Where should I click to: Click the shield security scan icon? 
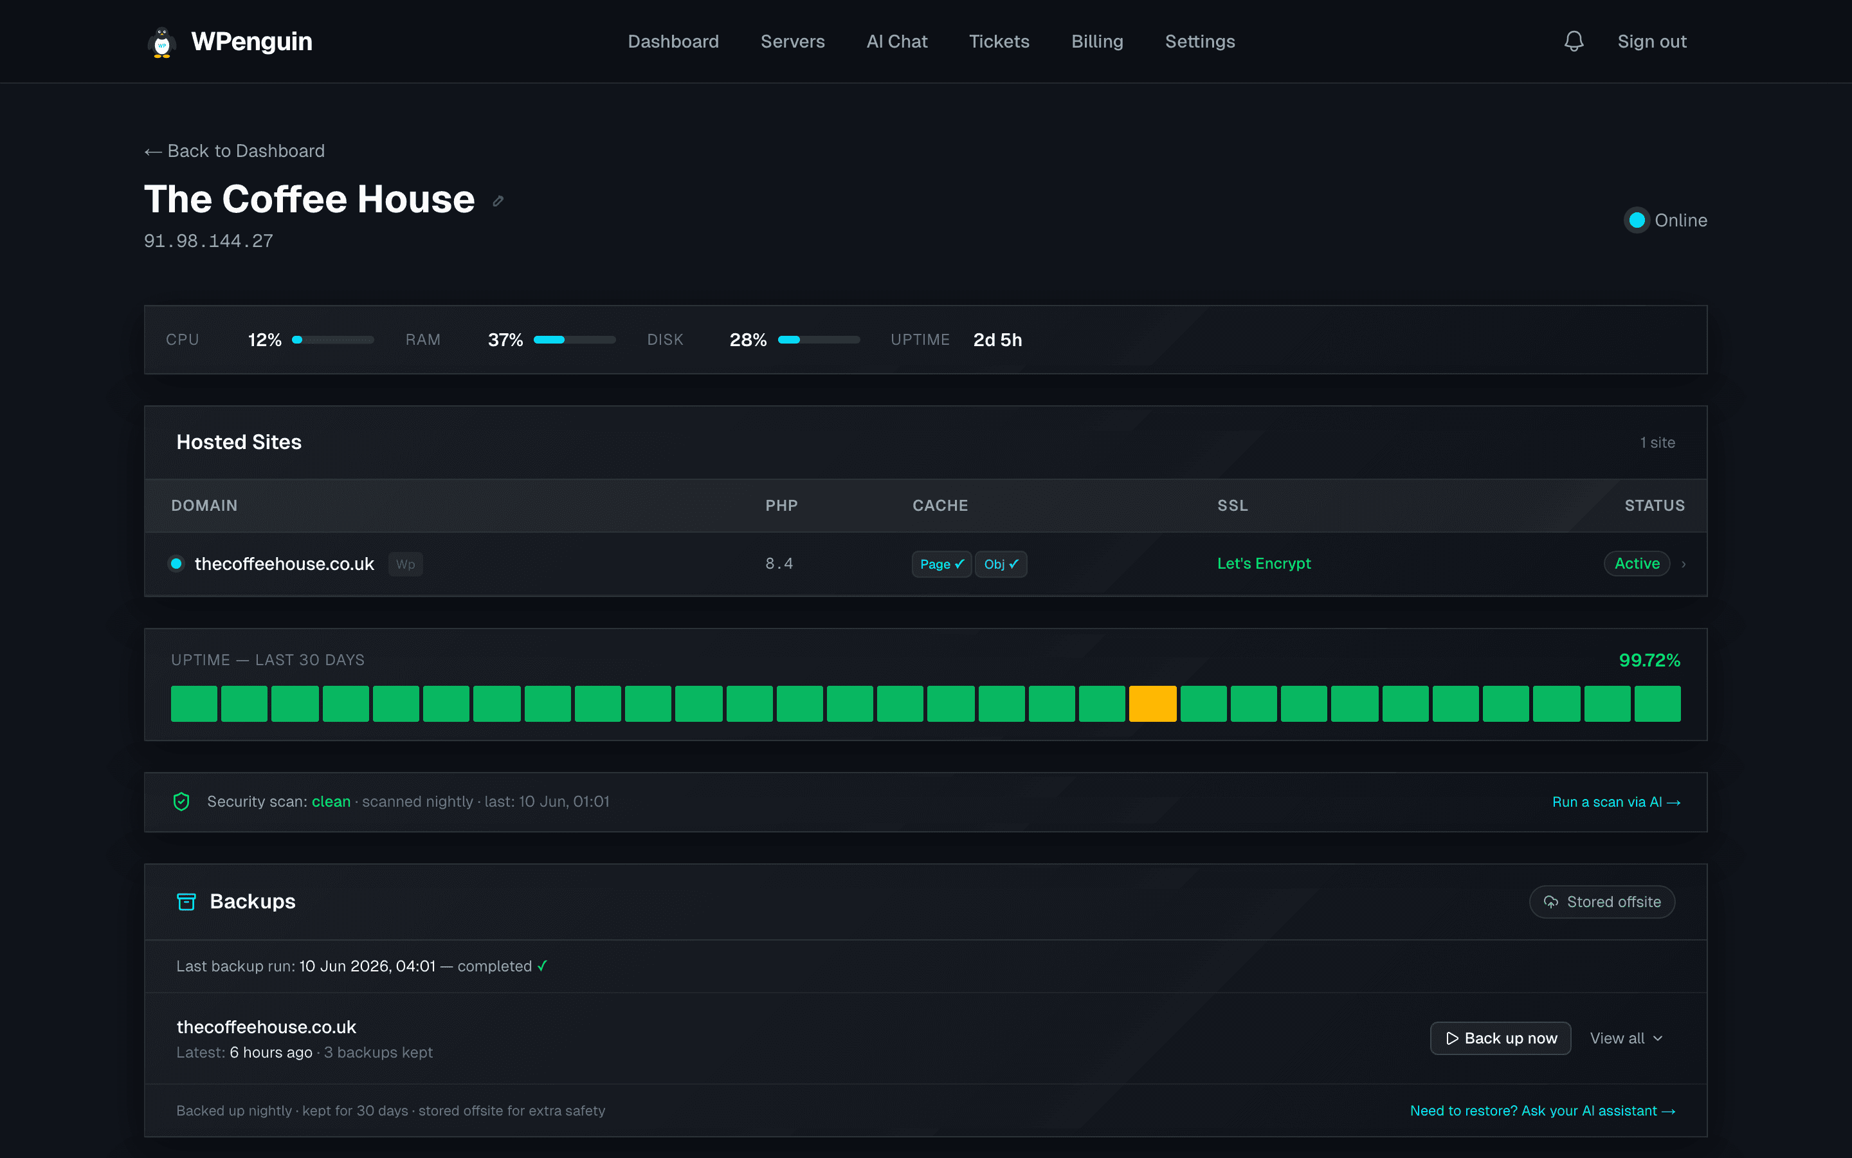181,801
